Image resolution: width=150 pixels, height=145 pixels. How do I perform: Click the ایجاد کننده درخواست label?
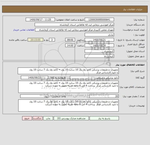pyautogui.click(x=134, y=30)
